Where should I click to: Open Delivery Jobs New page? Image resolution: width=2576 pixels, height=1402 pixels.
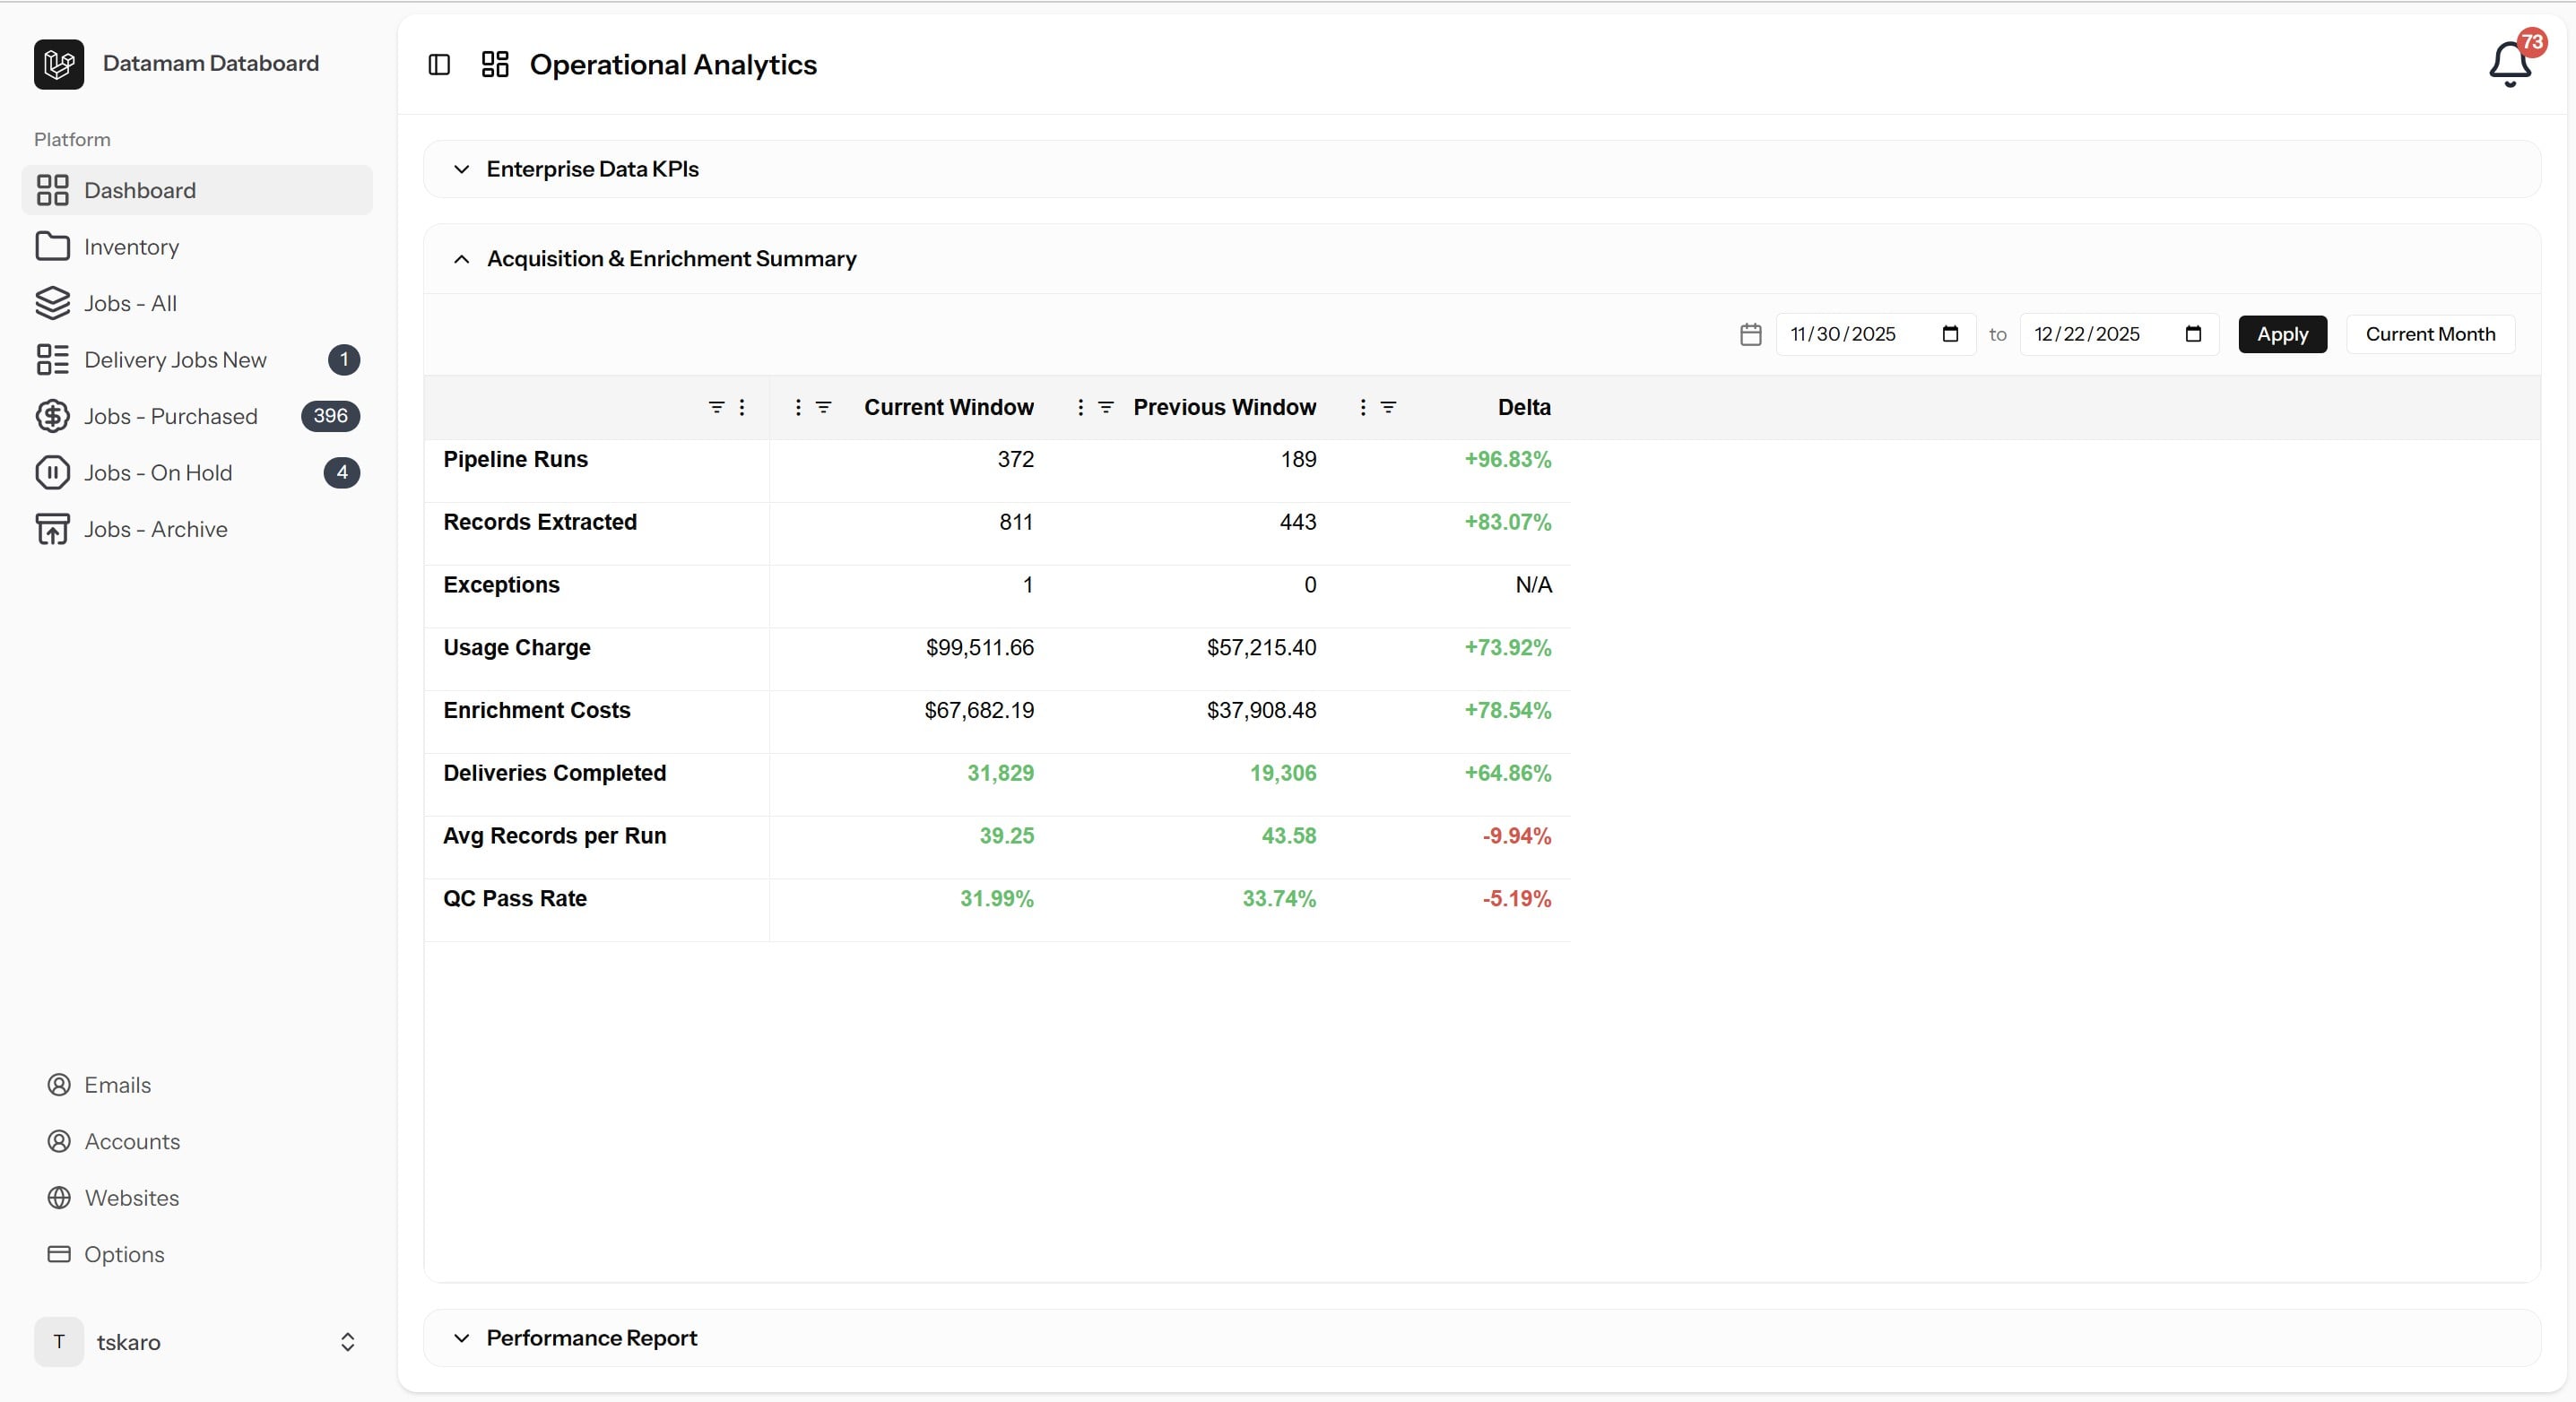(197, 359)
